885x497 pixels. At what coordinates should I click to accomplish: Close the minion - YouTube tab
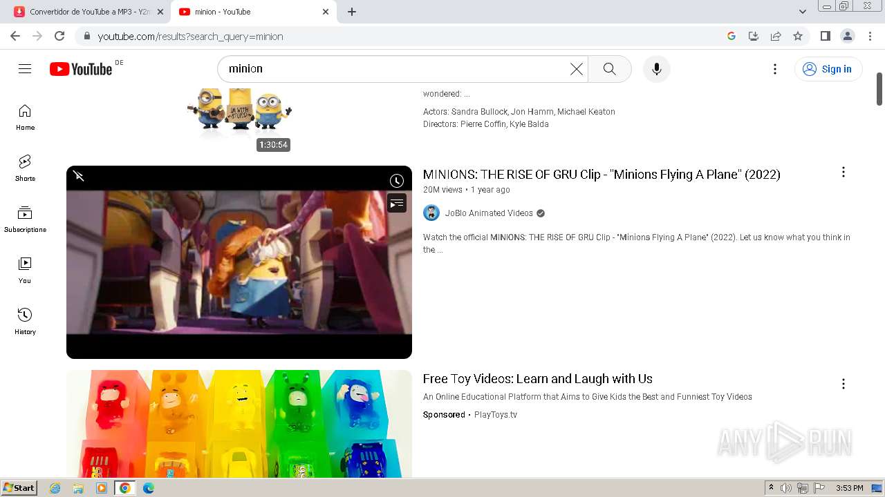tap(326, 12)
